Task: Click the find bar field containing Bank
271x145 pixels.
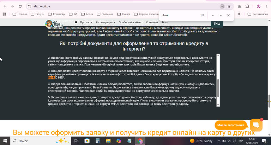Action: point(179,15)
